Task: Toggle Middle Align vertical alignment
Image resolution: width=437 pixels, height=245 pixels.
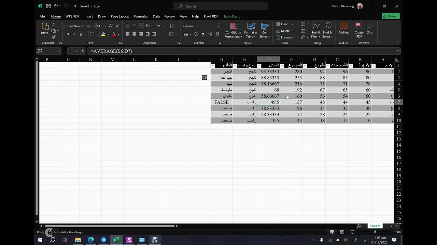Action: click(x=134, y=26)
